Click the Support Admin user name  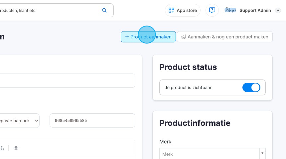pos(255,10)
